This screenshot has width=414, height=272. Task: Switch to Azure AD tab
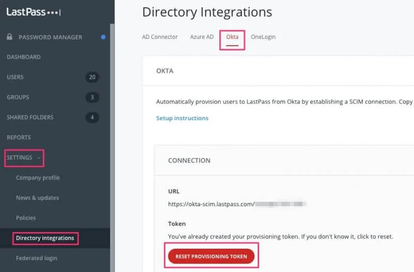pos(202,37)
